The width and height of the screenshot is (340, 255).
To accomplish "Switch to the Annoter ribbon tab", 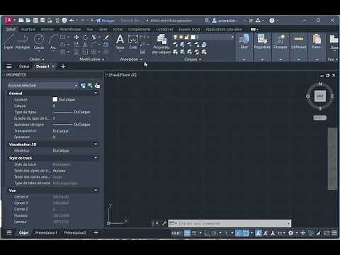I will (47, 29).
